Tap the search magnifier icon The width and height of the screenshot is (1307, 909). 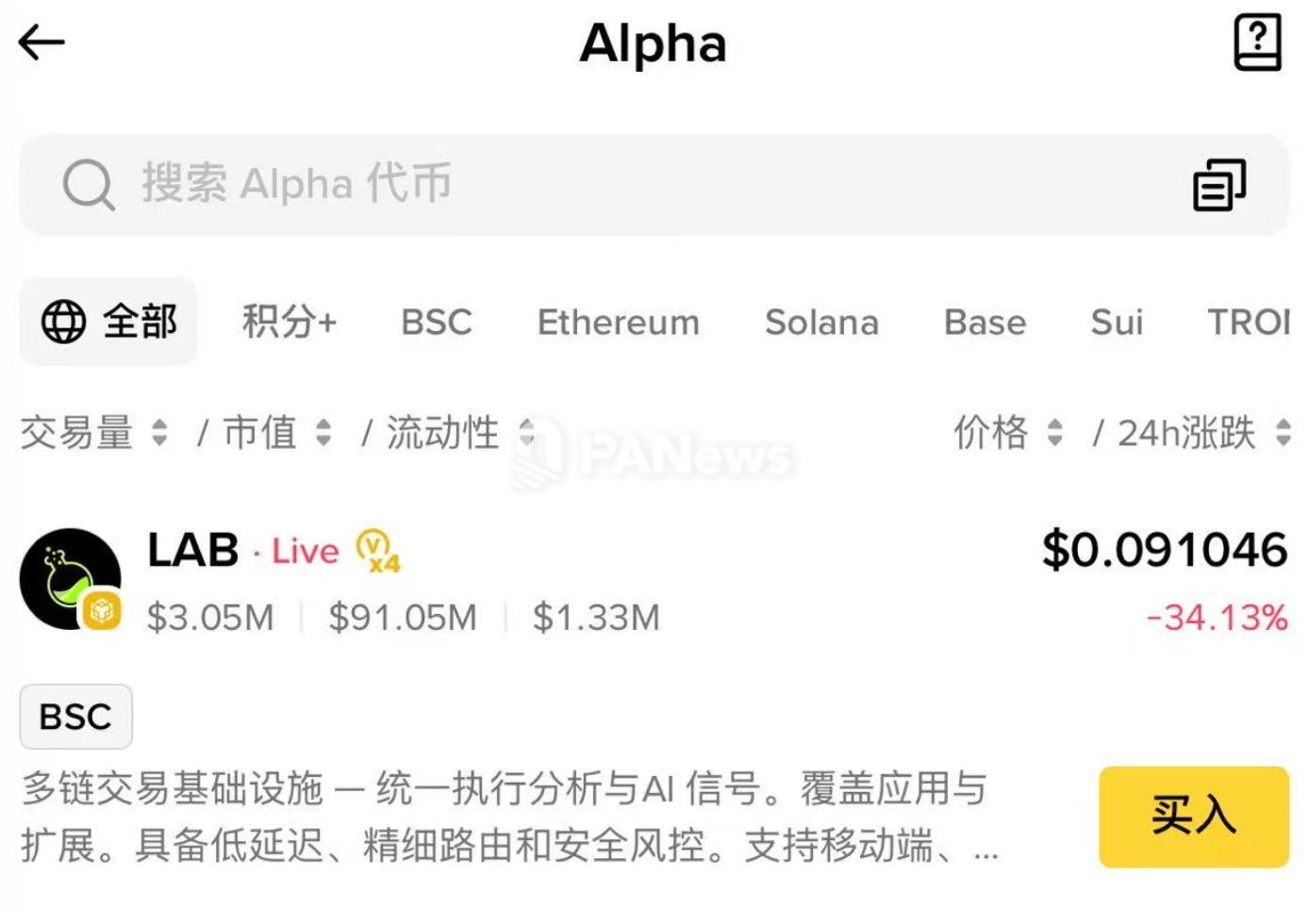(x=89, y=184)
